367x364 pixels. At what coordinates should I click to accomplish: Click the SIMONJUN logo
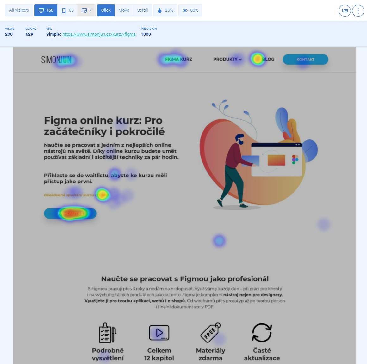tap(56, 60)
